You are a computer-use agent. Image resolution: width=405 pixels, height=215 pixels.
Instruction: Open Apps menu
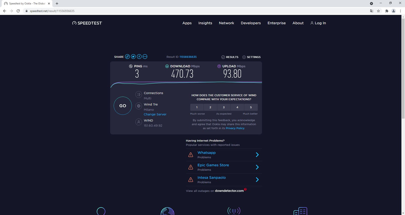click(187, 23)
